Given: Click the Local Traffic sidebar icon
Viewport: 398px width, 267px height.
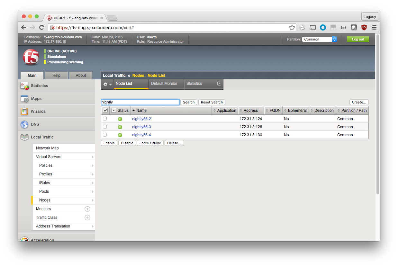Looking at the screenshot, I should pos(24,137).
